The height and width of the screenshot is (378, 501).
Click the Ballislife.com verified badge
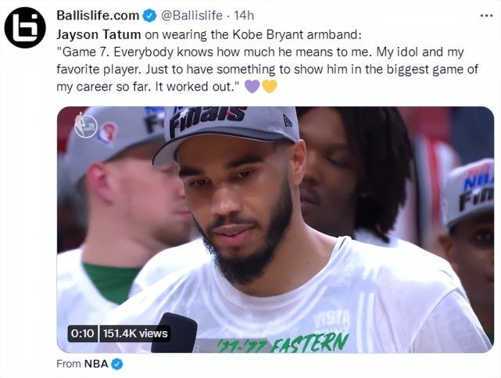tap(149, 16)
